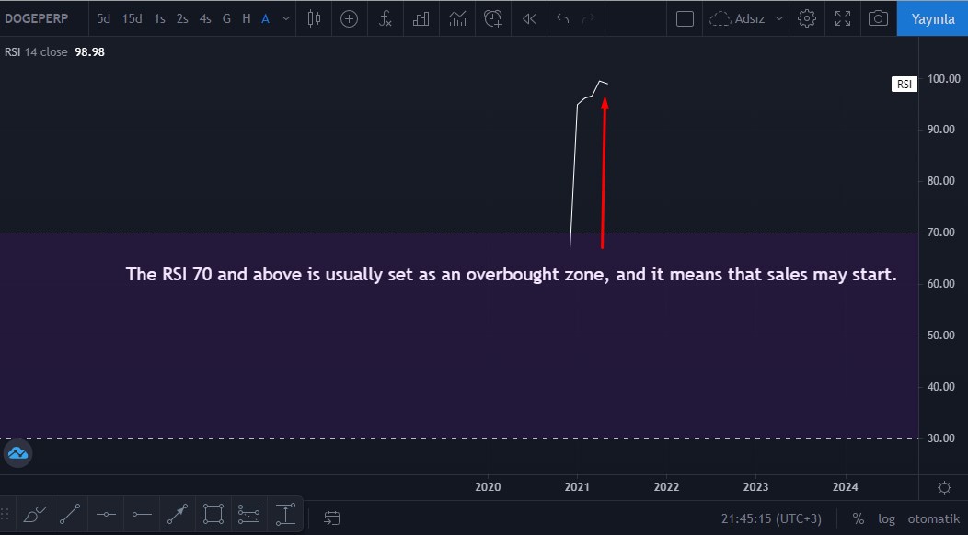Click the blue cloud logo icon
This screenshot has width=968, height=535.
click(17, 453)
